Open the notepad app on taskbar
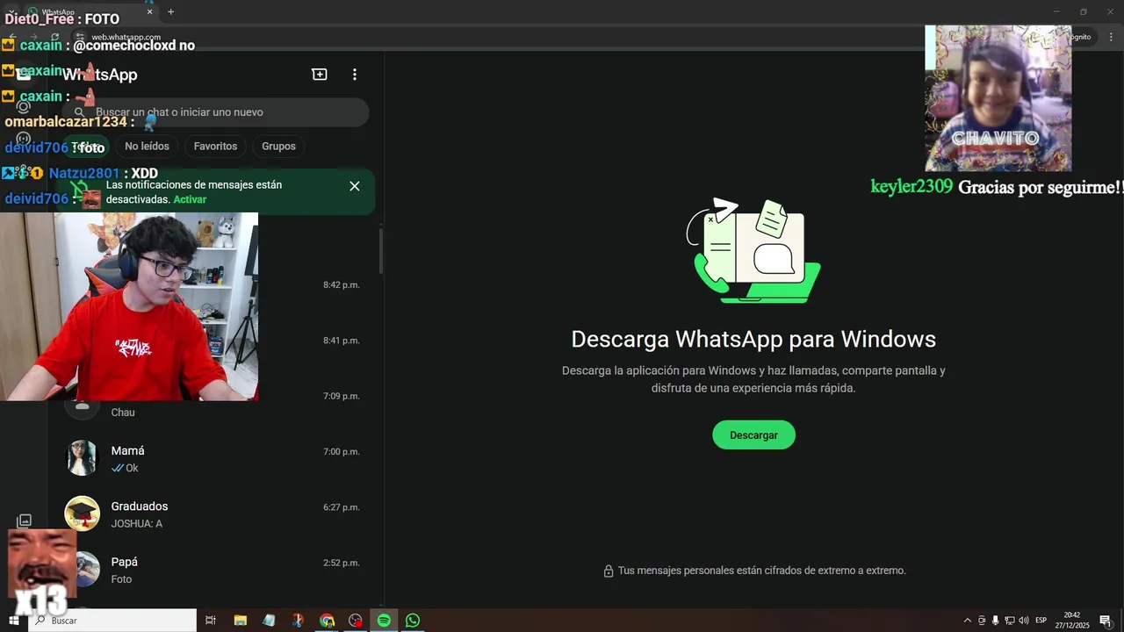 click(269, 621)
